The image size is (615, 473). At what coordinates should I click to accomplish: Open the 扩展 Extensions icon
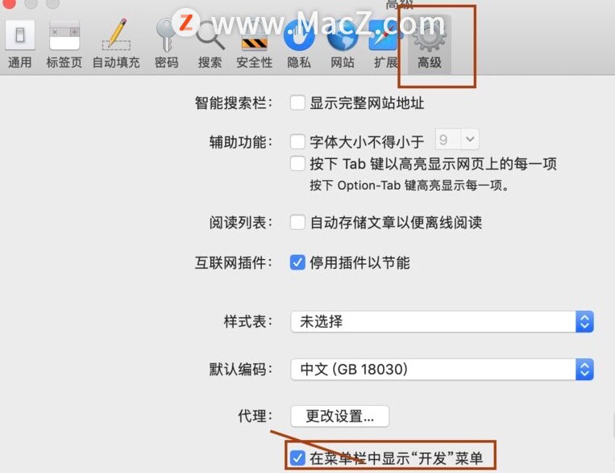point(385,44)
